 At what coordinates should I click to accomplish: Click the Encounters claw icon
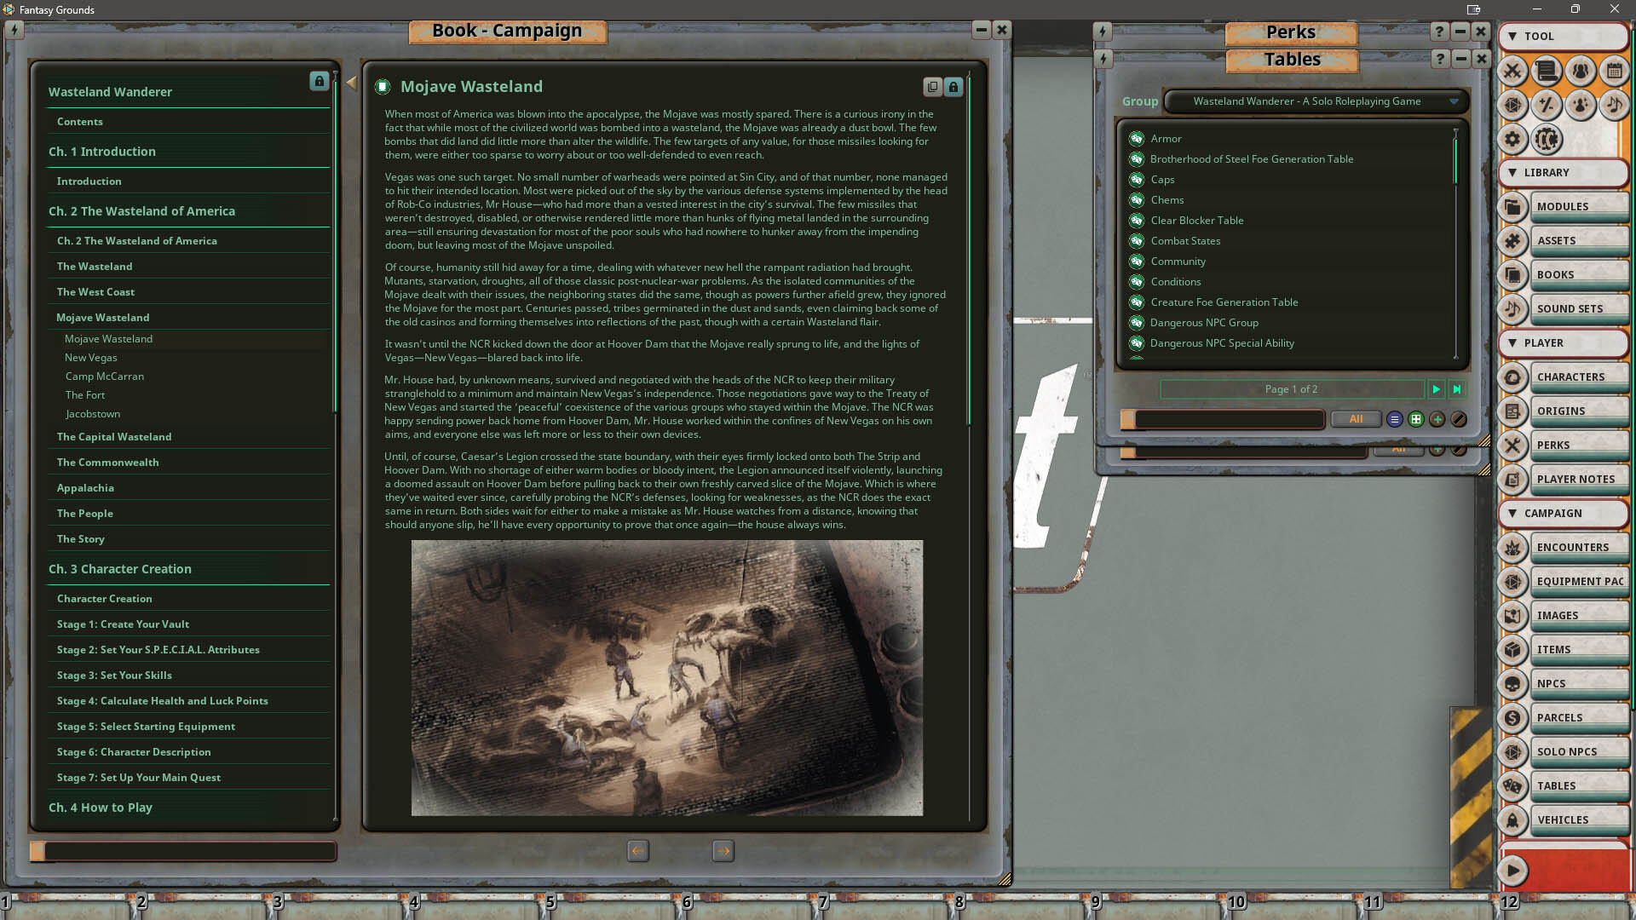[x=1512, y=547]
